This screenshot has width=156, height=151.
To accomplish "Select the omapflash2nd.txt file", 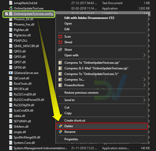I will (25, 3).
